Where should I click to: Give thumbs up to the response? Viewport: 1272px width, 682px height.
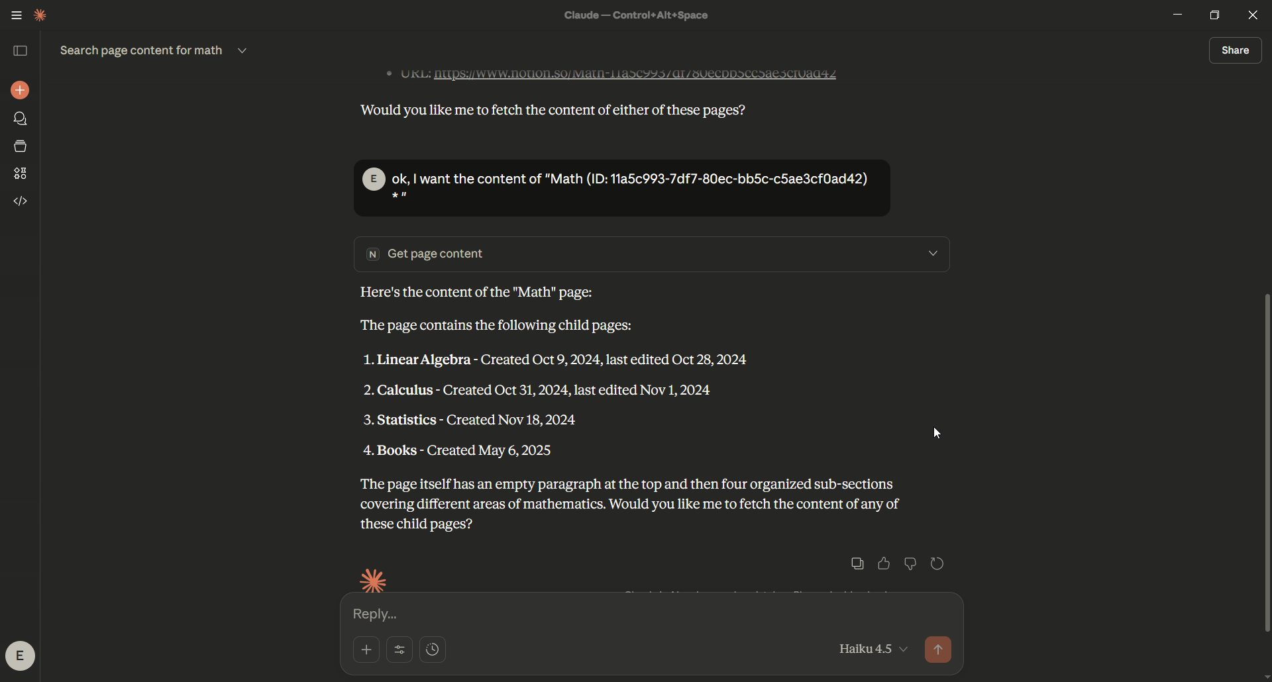click(x=884, y=563)
